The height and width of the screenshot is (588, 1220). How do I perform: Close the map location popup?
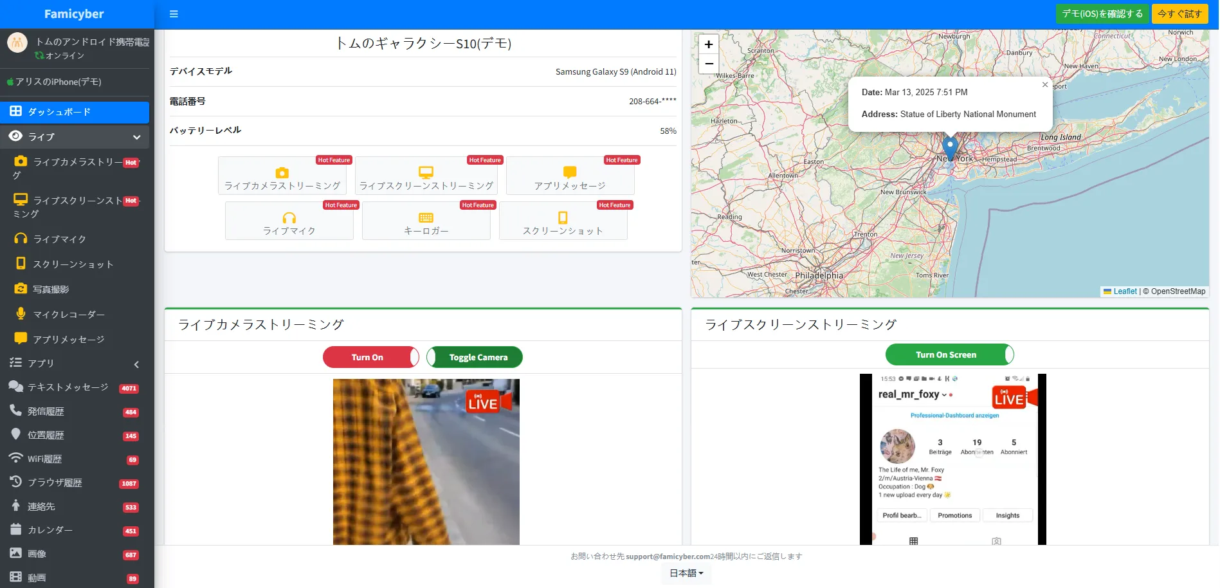(1045, 84)
